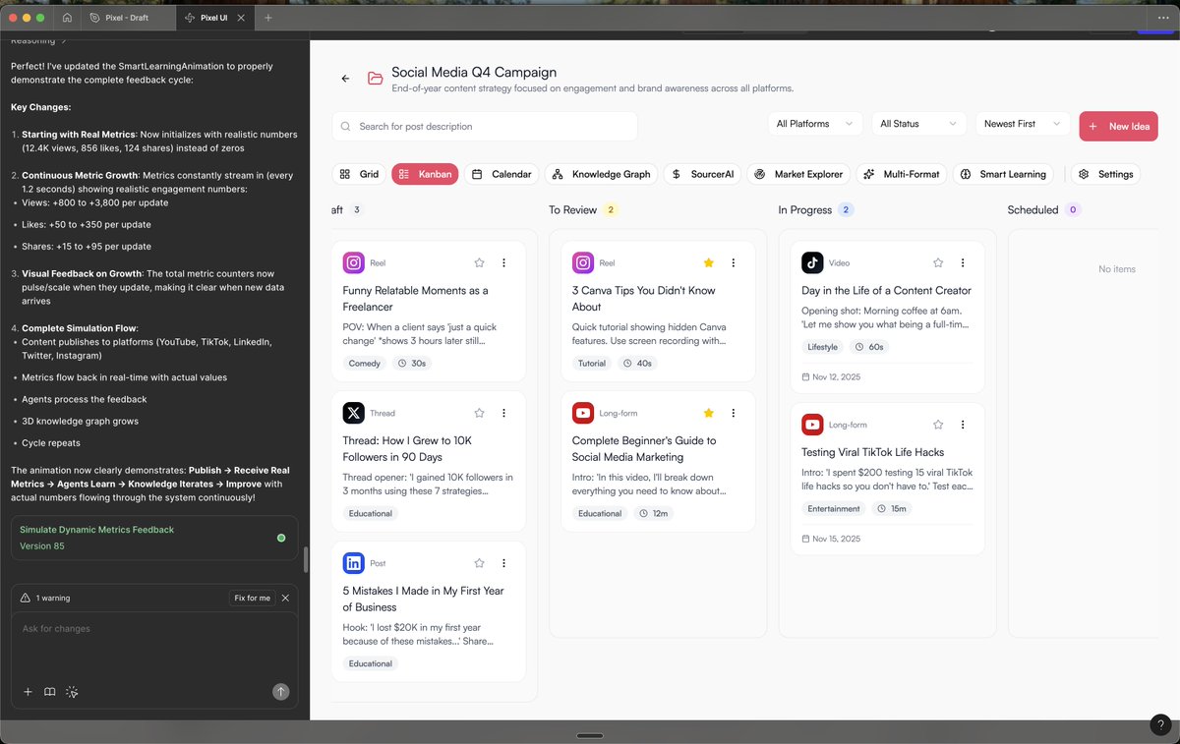1180x744 pixels.
Task: Unstar the 3 Canva Tips card
Action: click(708, 262)
